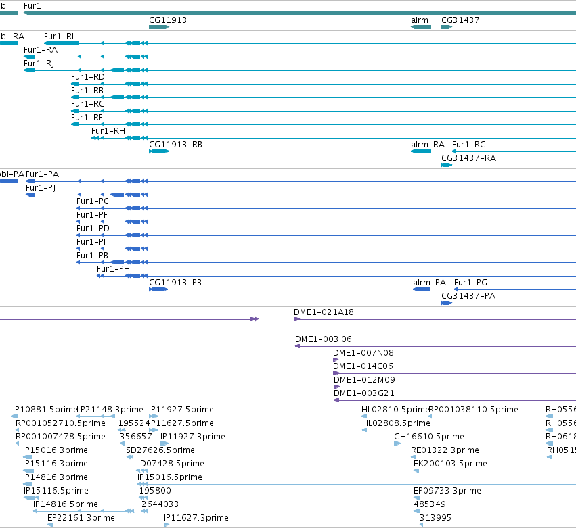Click the Fur1-PJ protein label
Screen dimensions: 576x528
(x=41, y=188)
